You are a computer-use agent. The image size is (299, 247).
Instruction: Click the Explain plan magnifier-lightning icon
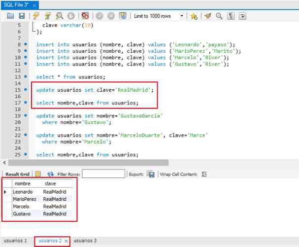pos(60,16)
